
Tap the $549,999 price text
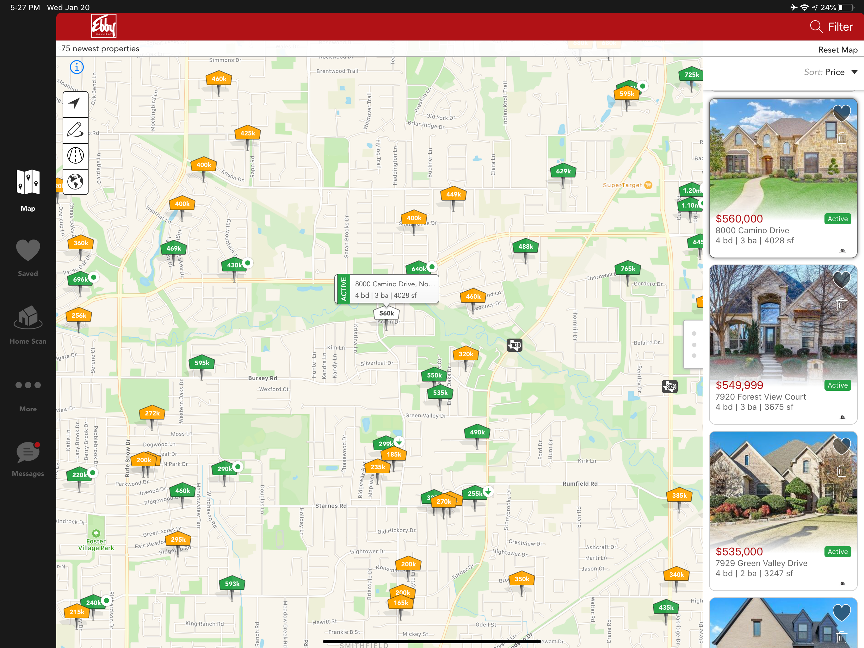(x=739, y=385)
